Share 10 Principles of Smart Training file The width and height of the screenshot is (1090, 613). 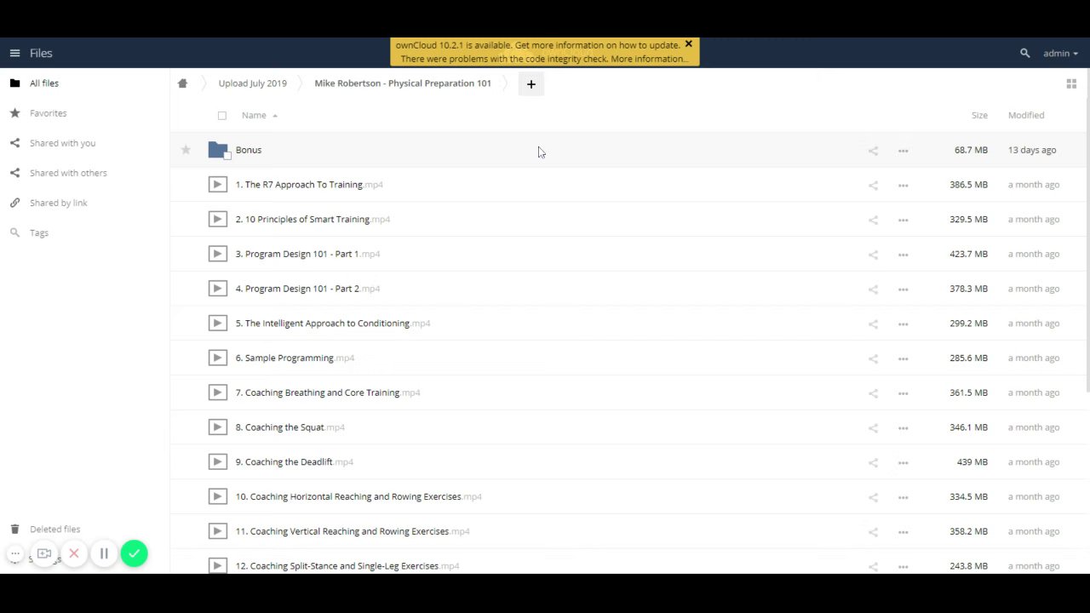pyautogui.click(x=873, y=220)
